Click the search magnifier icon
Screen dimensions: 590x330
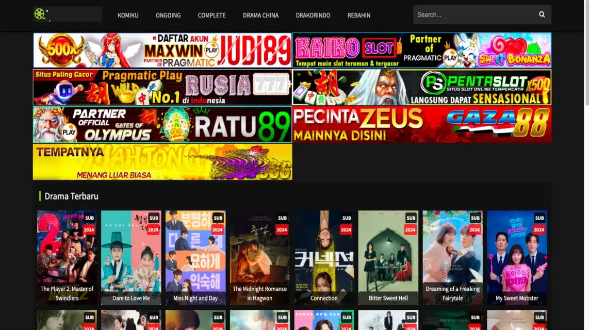coord(542,14)
